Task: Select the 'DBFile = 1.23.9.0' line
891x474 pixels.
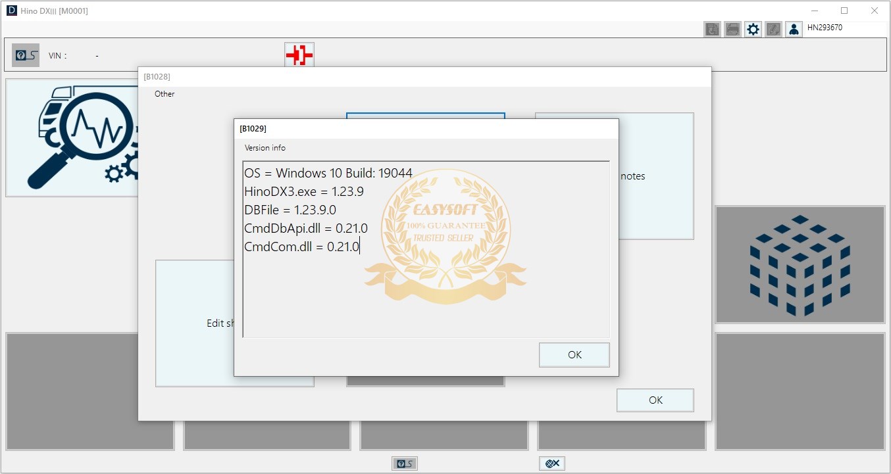Action: (290, 210)
